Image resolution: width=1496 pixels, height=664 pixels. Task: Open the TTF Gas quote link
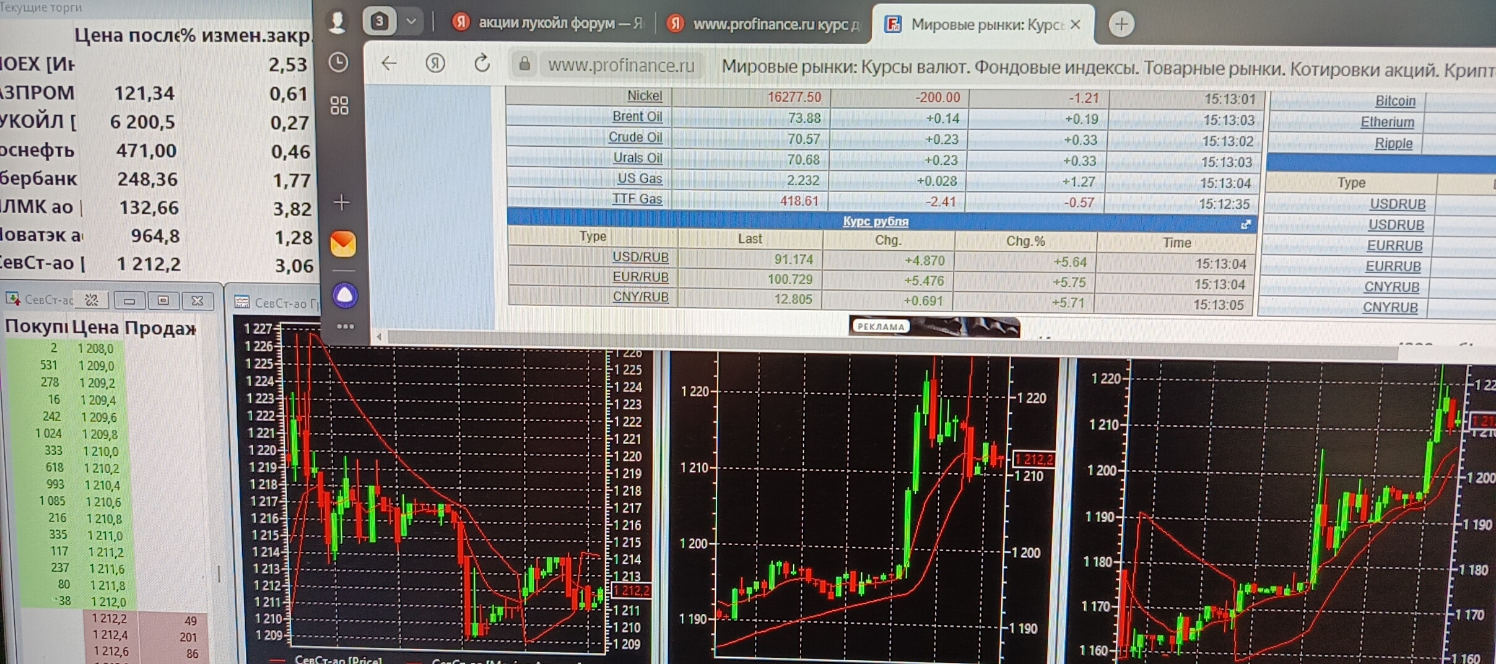[x=637, y=199]
